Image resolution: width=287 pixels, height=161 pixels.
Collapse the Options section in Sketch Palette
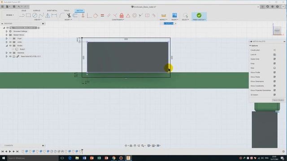tap(250, 46)
